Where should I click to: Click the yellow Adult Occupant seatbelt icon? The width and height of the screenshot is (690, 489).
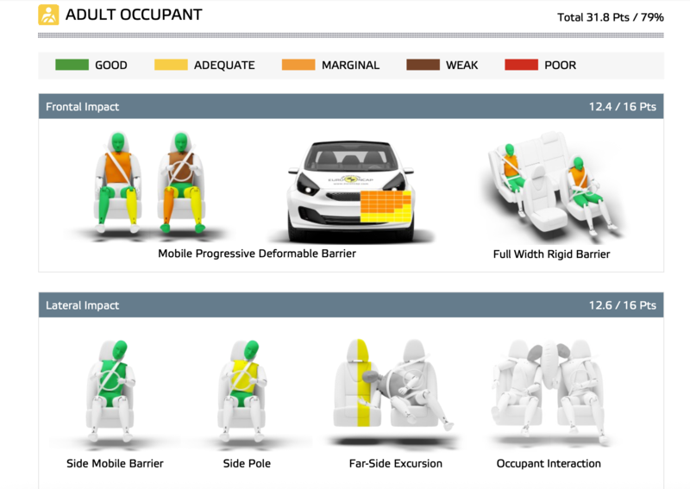(48, 15)
